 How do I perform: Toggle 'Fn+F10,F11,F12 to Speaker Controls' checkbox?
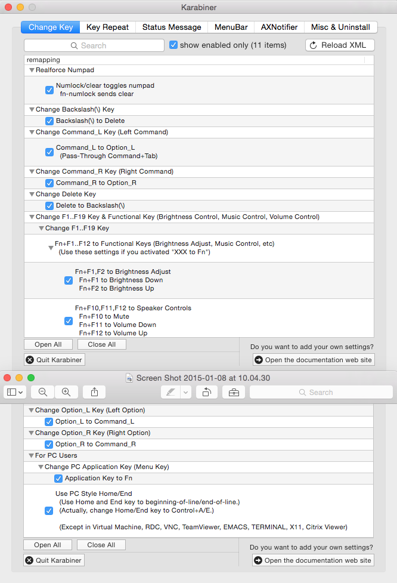pyautogui.click(x=69, y=321)
